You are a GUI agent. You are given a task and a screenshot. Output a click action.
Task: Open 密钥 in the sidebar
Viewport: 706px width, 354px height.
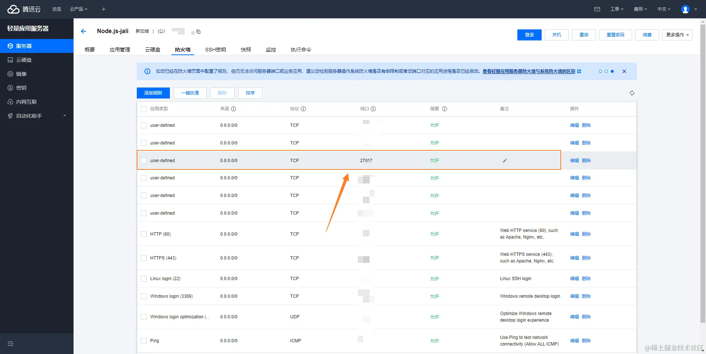click(37, 88)
